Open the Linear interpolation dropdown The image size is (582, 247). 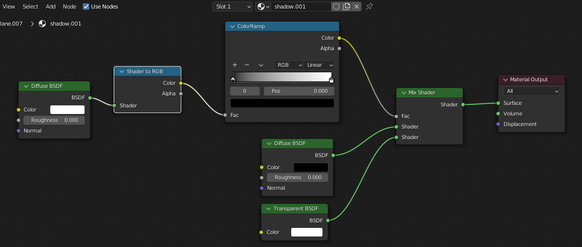click(319, 65)
